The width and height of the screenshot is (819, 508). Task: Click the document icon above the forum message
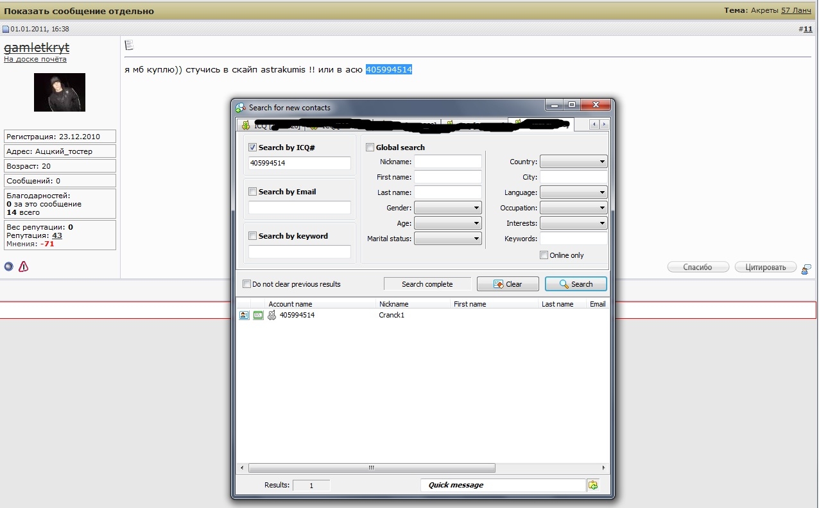pyautogui.click(x=129, y=45)
